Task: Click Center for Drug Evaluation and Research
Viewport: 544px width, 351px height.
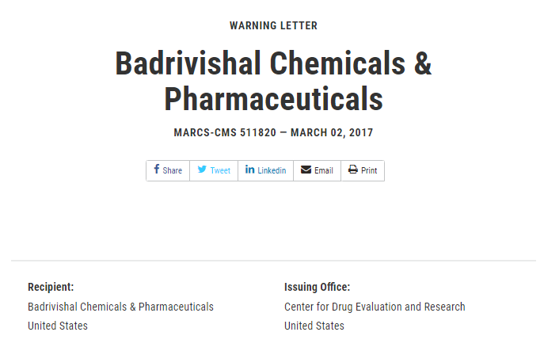Action: (x=375, y=307)
